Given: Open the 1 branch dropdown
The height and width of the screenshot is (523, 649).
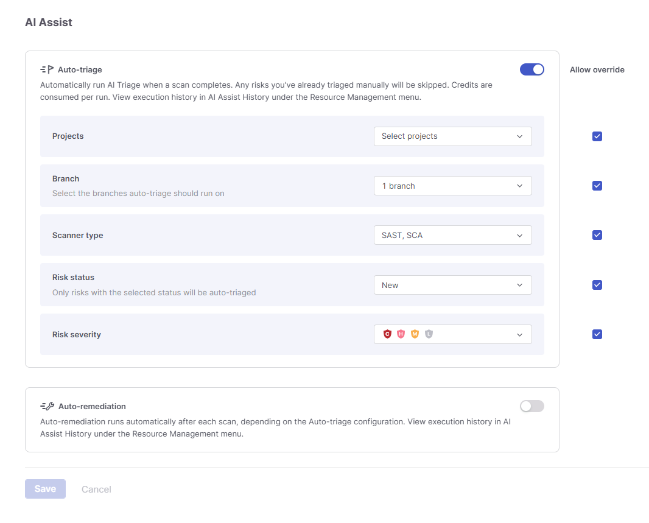Looking at the screenshot, I should (x=453, y=186).
